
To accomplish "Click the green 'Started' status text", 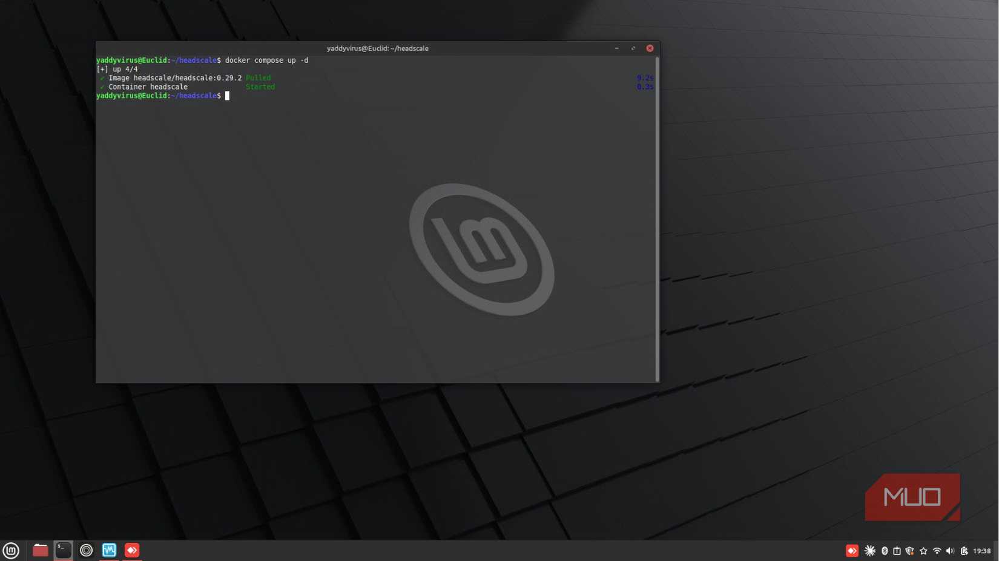I will [260, 87].
